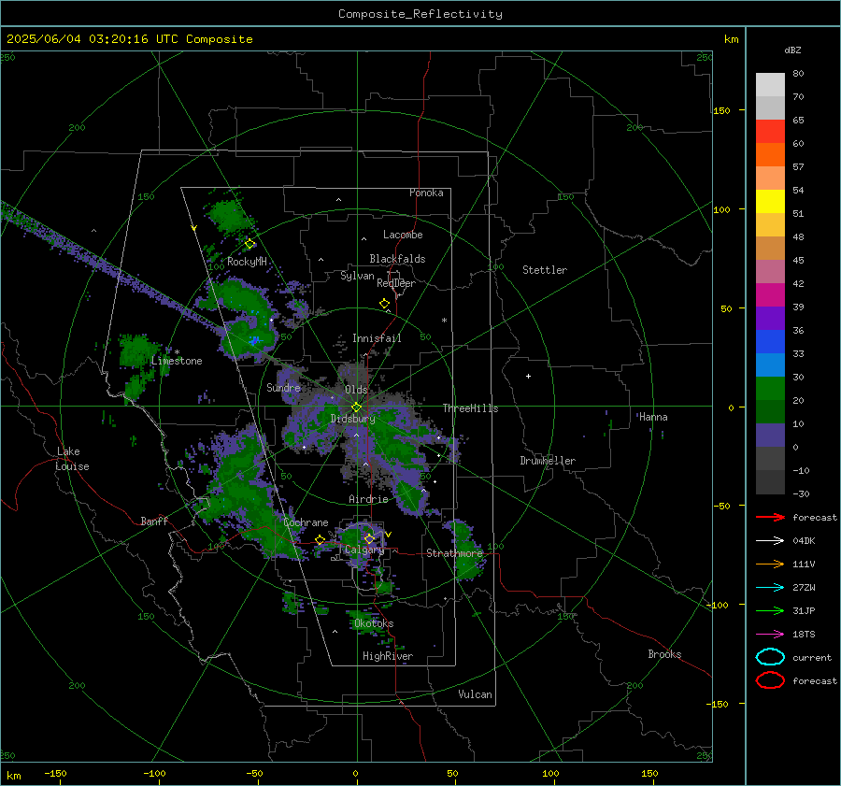This screenshot has height=786, width=841.
Task: Click the HighRiver city label
Action: pos(388,656)
